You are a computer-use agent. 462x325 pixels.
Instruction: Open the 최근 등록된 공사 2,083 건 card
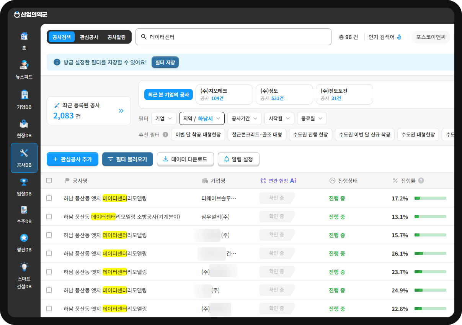click(89, 111)
